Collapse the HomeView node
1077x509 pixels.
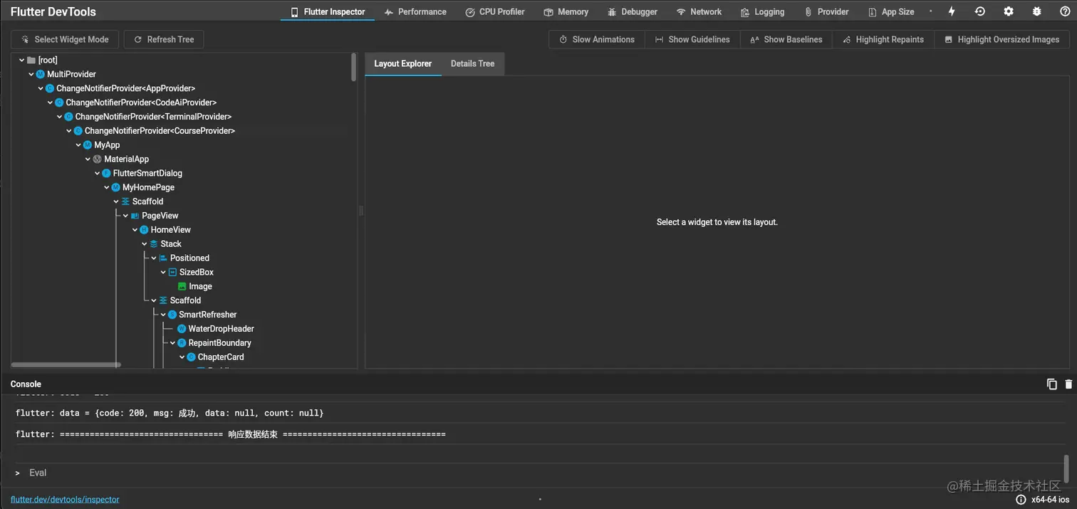click(x=135, y=230)
